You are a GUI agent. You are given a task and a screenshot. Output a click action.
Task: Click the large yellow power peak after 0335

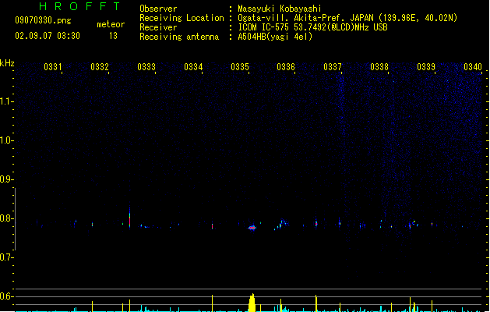coord(252,303)
